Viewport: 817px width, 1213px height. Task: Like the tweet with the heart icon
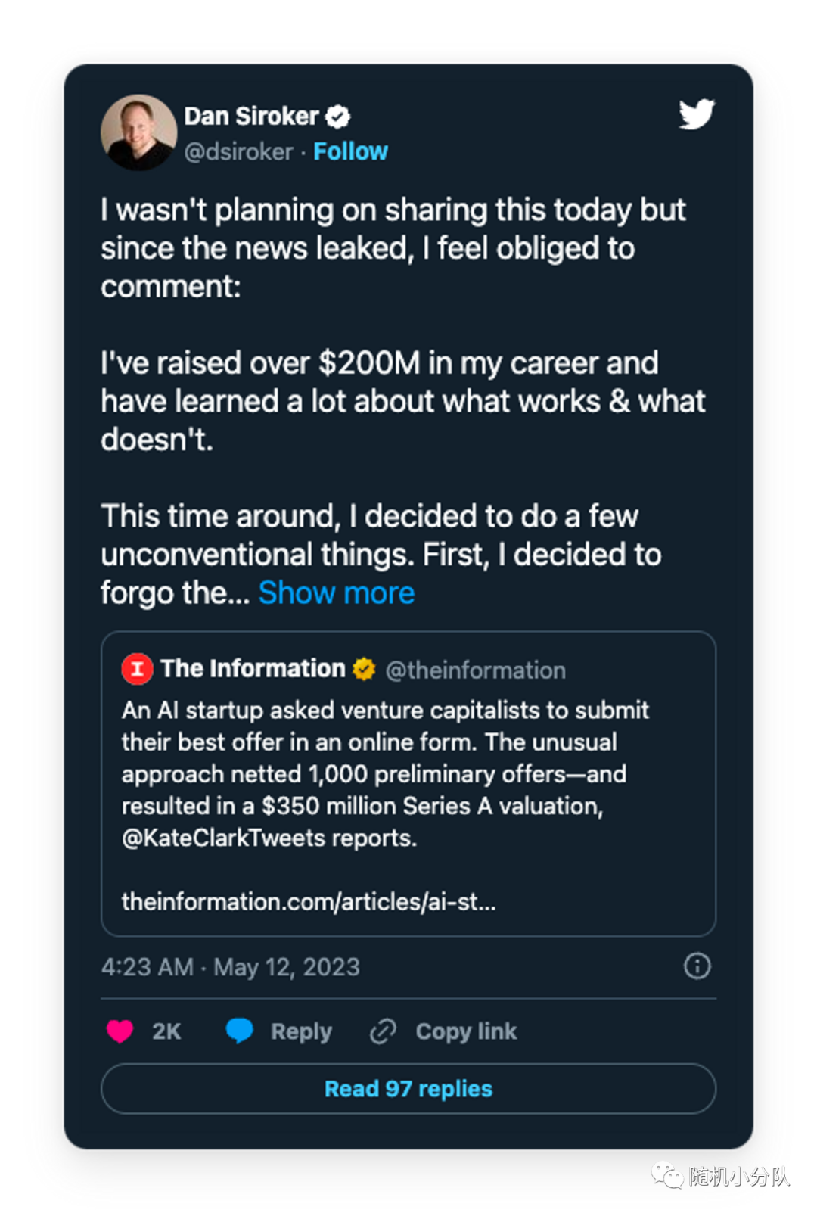(x=120, y=1031)
